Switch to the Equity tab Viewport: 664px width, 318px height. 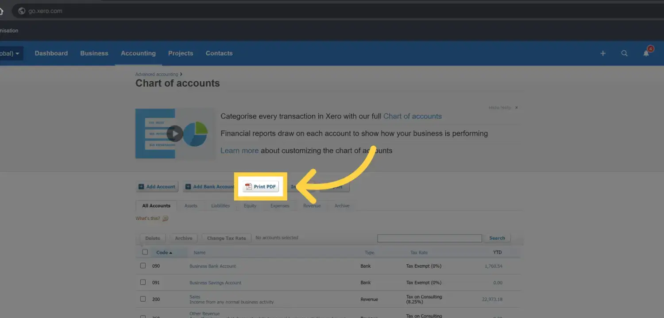tap(250, 206)
